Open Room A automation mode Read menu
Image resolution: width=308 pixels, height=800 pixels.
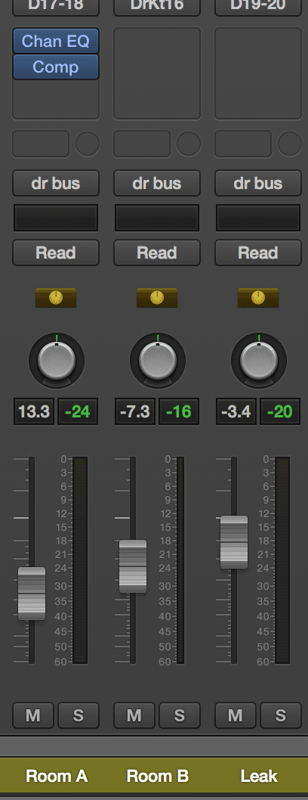pos(56,253)
